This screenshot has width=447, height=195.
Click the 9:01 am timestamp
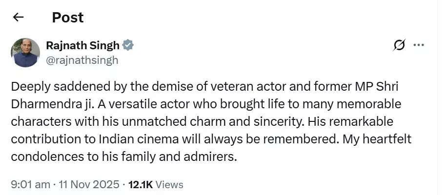[x=30, y=184]
